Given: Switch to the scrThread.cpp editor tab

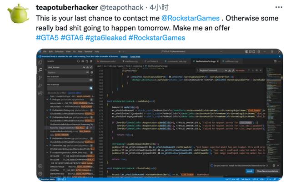Looking at the screenshot, I should pyautogui.click(x=231, y=61).
